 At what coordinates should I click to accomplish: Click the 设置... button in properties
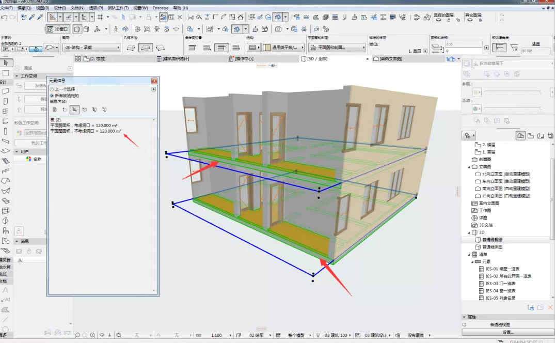point(508,332)
